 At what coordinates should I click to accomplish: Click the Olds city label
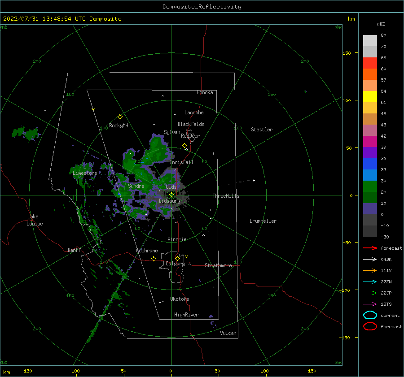click(171, 187)
